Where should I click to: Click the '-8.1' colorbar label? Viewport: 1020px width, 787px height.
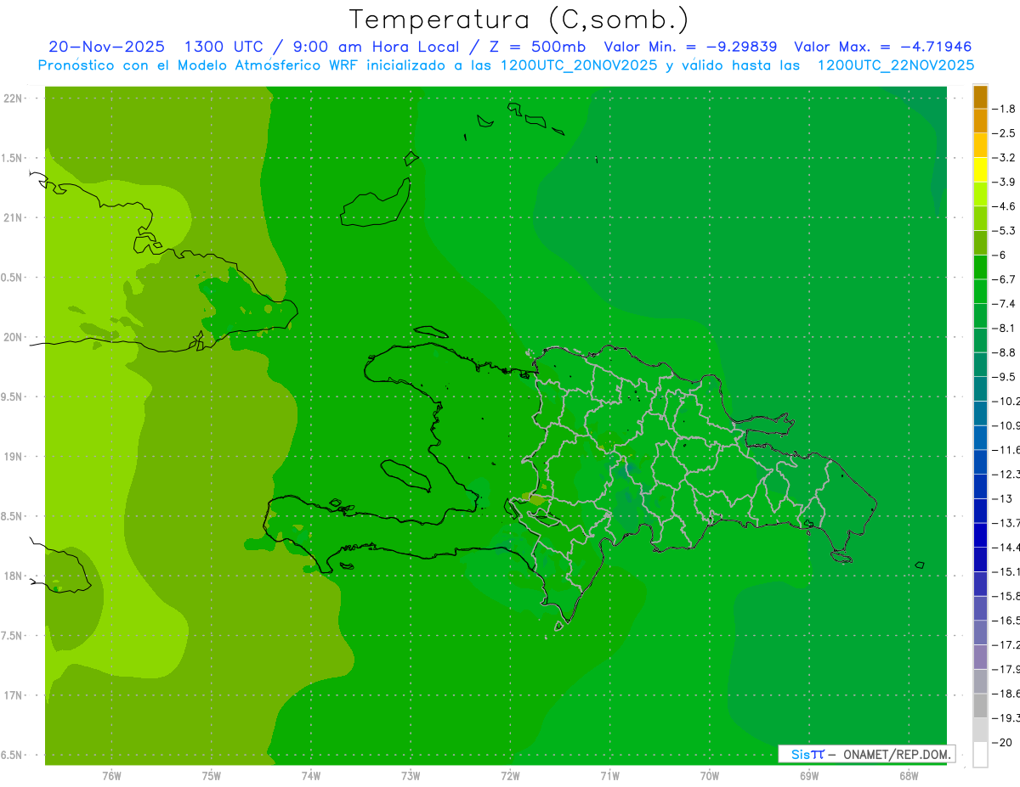click(x=1004, y=328)
